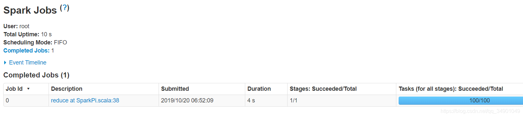Viewport: 523px width, 117px height.
Task: Open the (?) help icon beside Spark Jobs
Action: (x=65, y=7)
